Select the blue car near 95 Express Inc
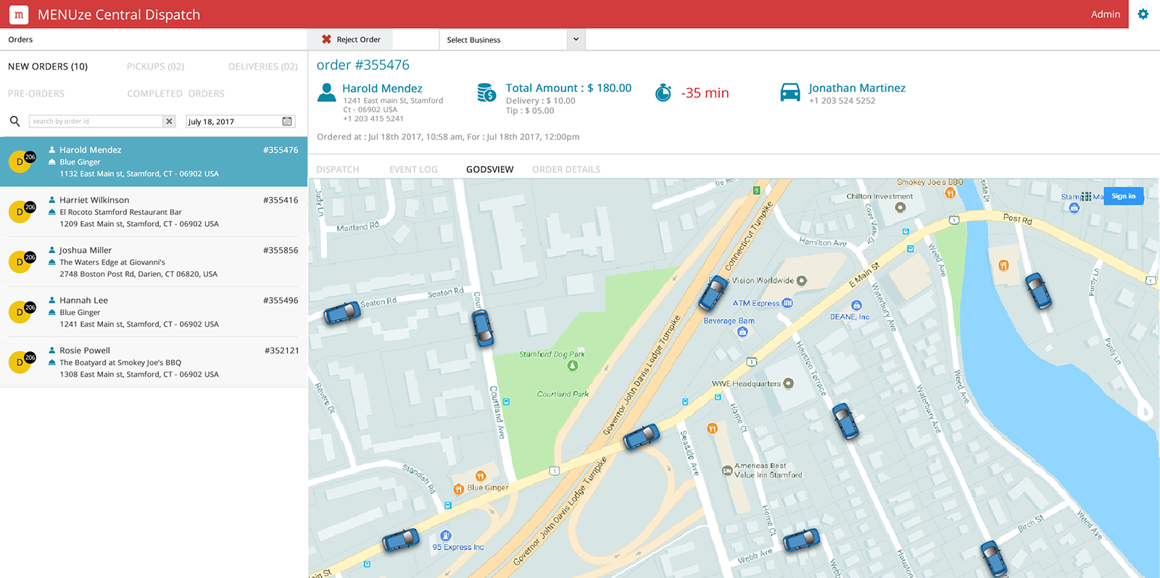The height and width of the screenshot is (578, 1160). pyautogui.click(x=401, y=540)
